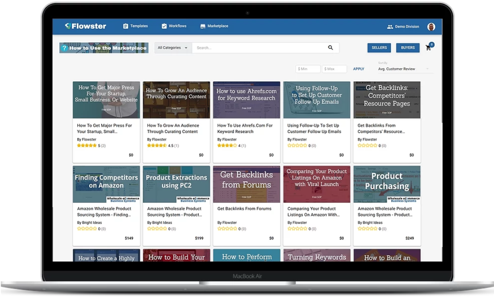Open the user profile avatar
The image size is (494, 297).
pyautogui.click(x=431, y=27)
